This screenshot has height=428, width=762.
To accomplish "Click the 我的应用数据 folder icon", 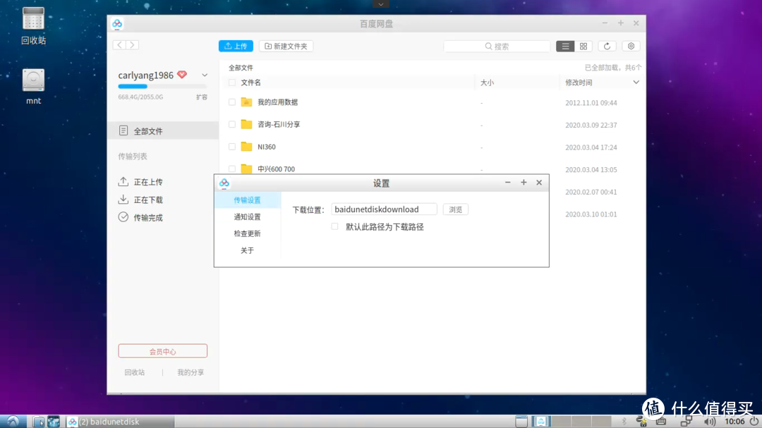I will (x=246, y=102).
